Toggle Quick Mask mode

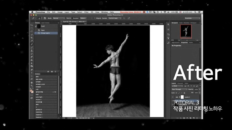click(x=32, y=95)
